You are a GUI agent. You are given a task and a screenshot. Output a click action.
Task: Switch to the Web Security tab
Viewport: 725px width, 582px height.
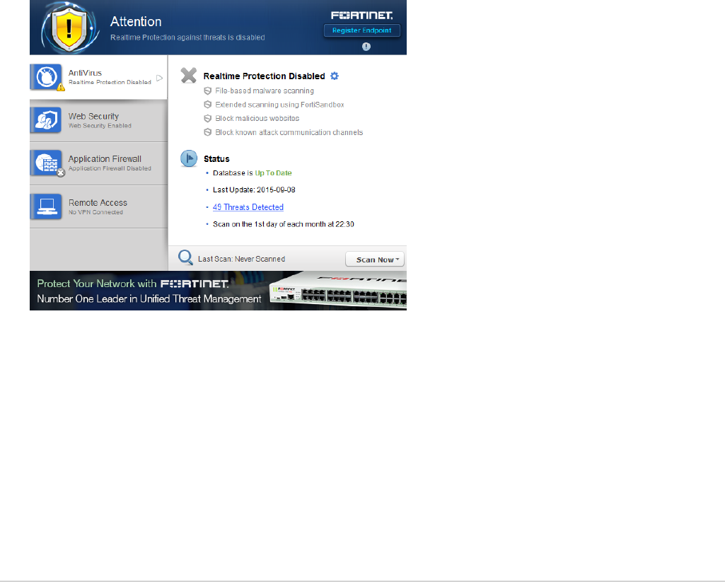(x=98, y=121)
